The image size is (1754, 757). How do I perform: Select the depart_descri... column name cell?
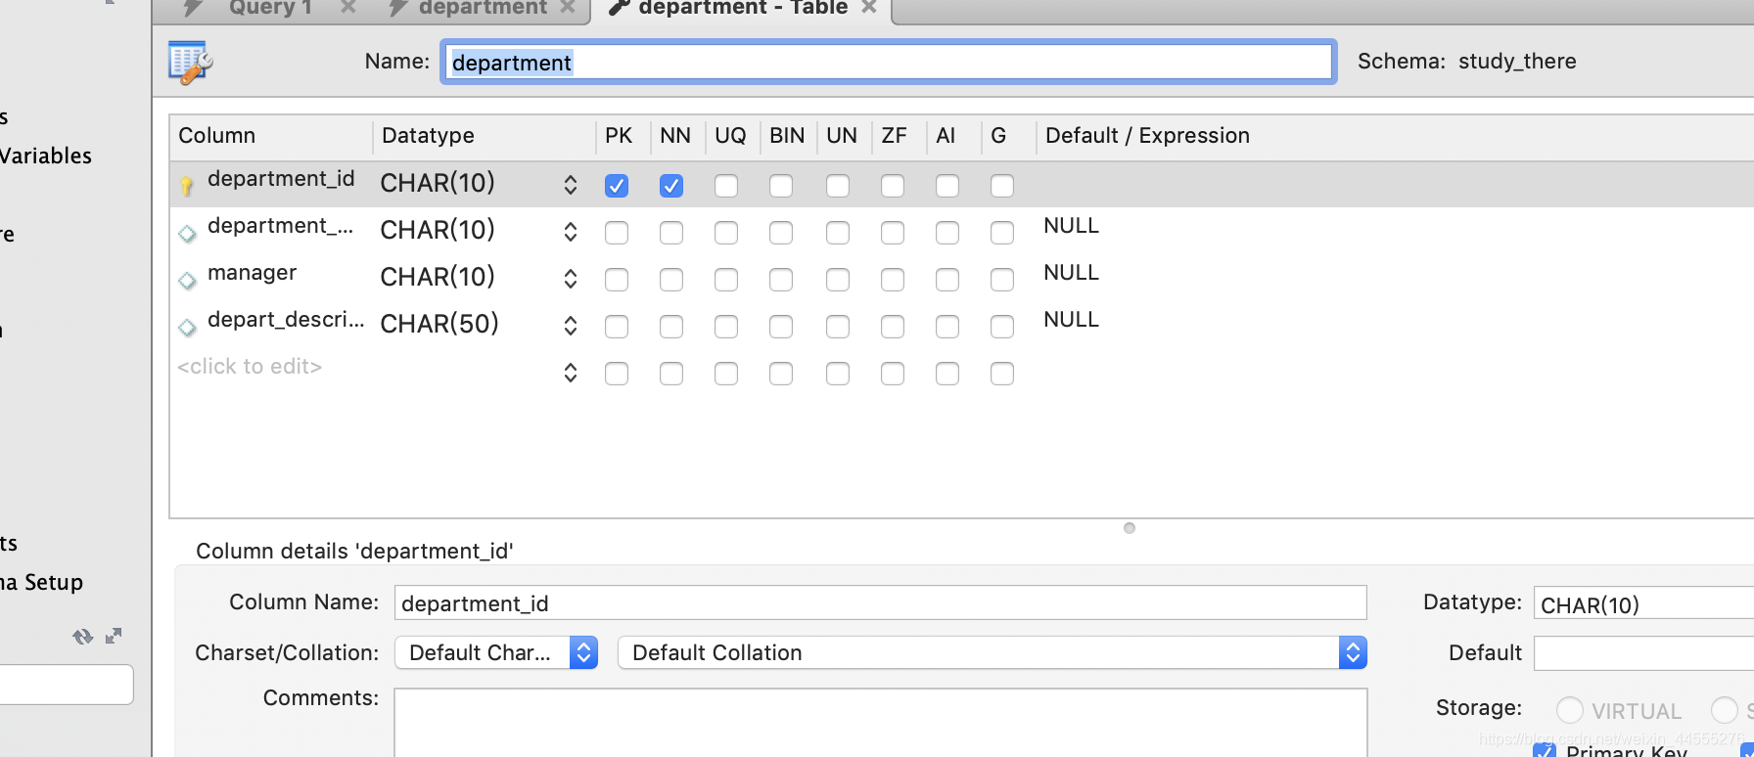(x=286, y=320)
